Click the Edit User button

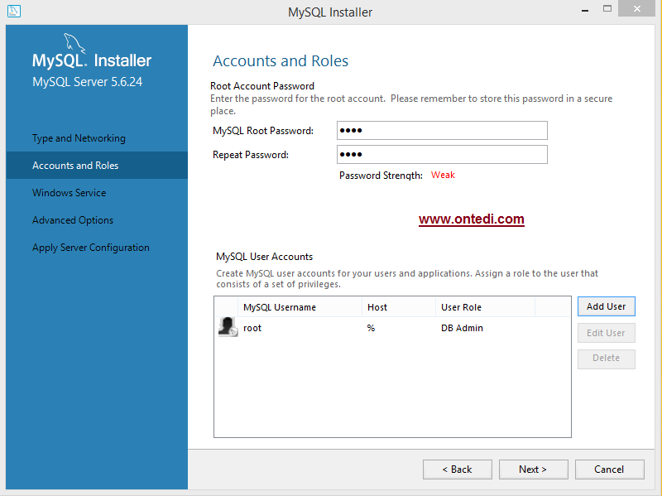[x=607, y=333]
